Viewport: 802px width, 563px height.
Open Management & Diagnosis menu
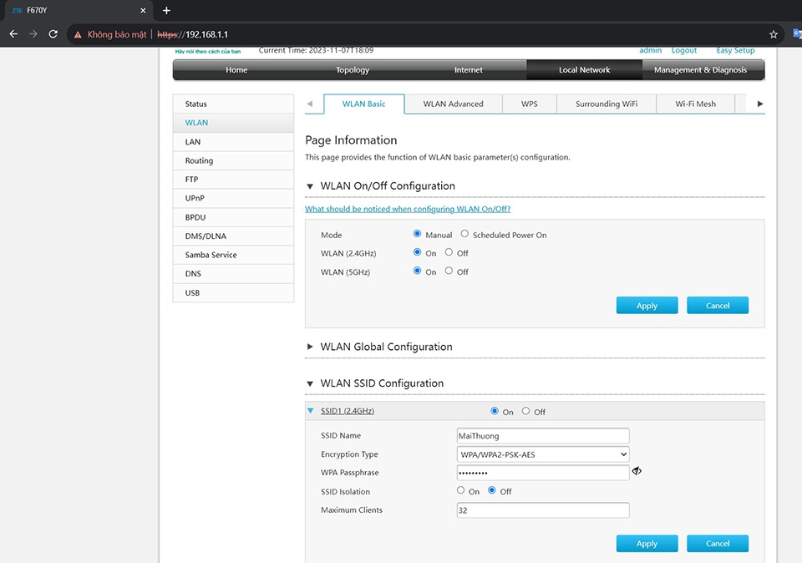[x=700, y=70]
